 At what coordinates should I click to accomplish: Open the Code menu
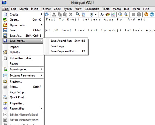[x=57, y=9]
